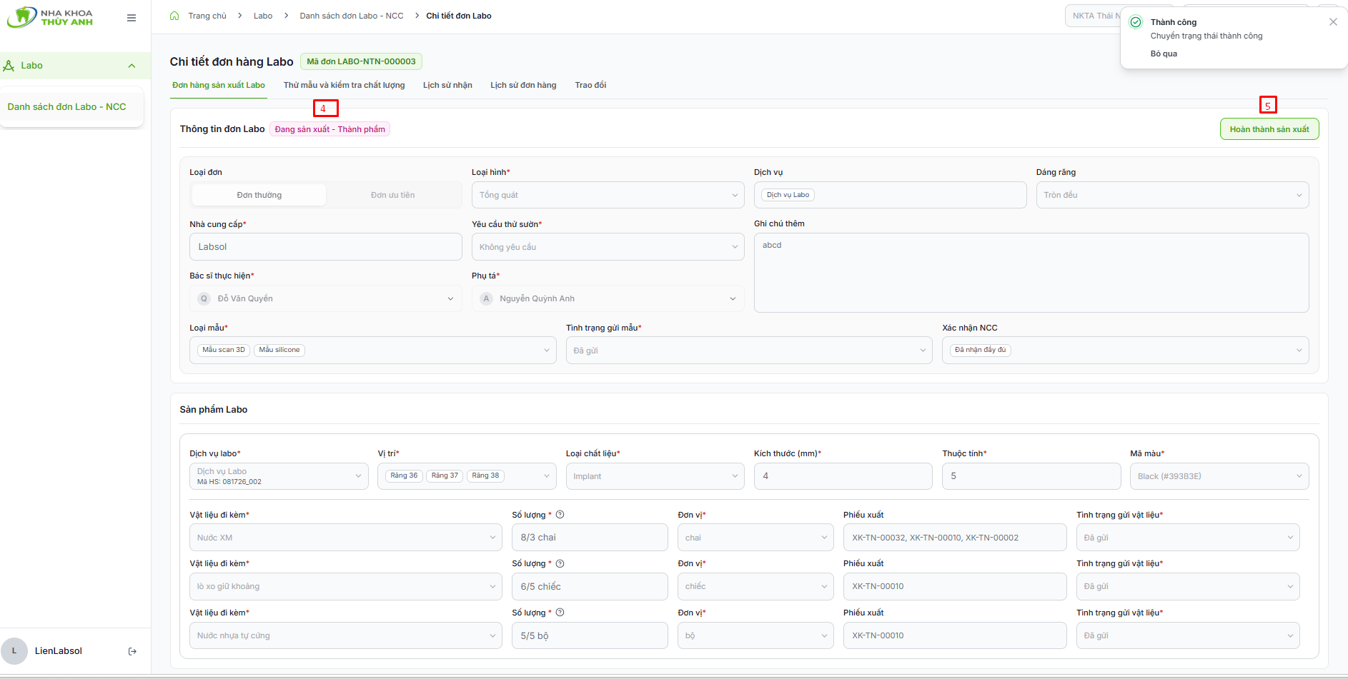Collapse the Labo sidebar group
The width and height of the screenshot is (1348, 679).
point(132,66)
